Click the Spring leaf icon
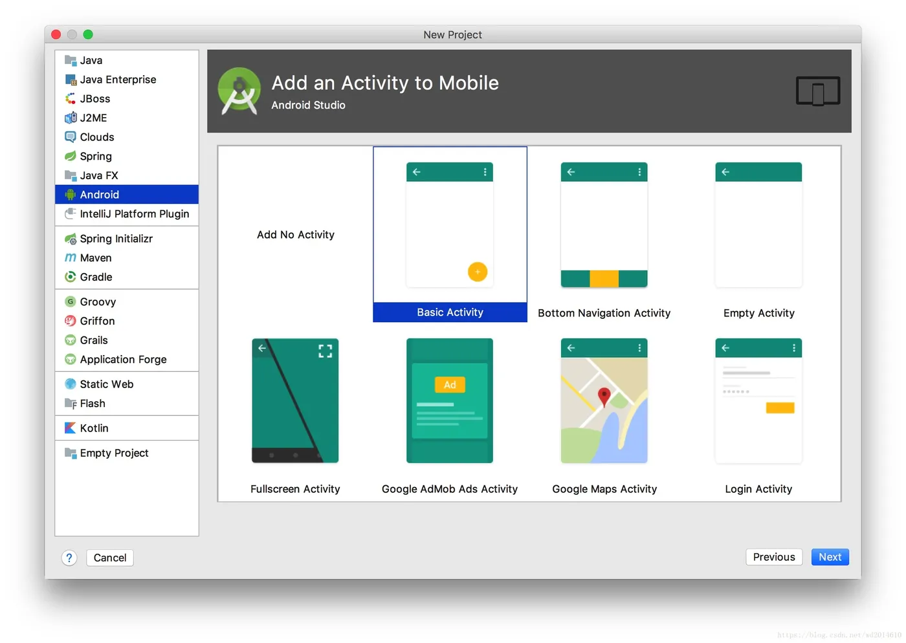Screen dimensions: 906x643 [71, 156]
